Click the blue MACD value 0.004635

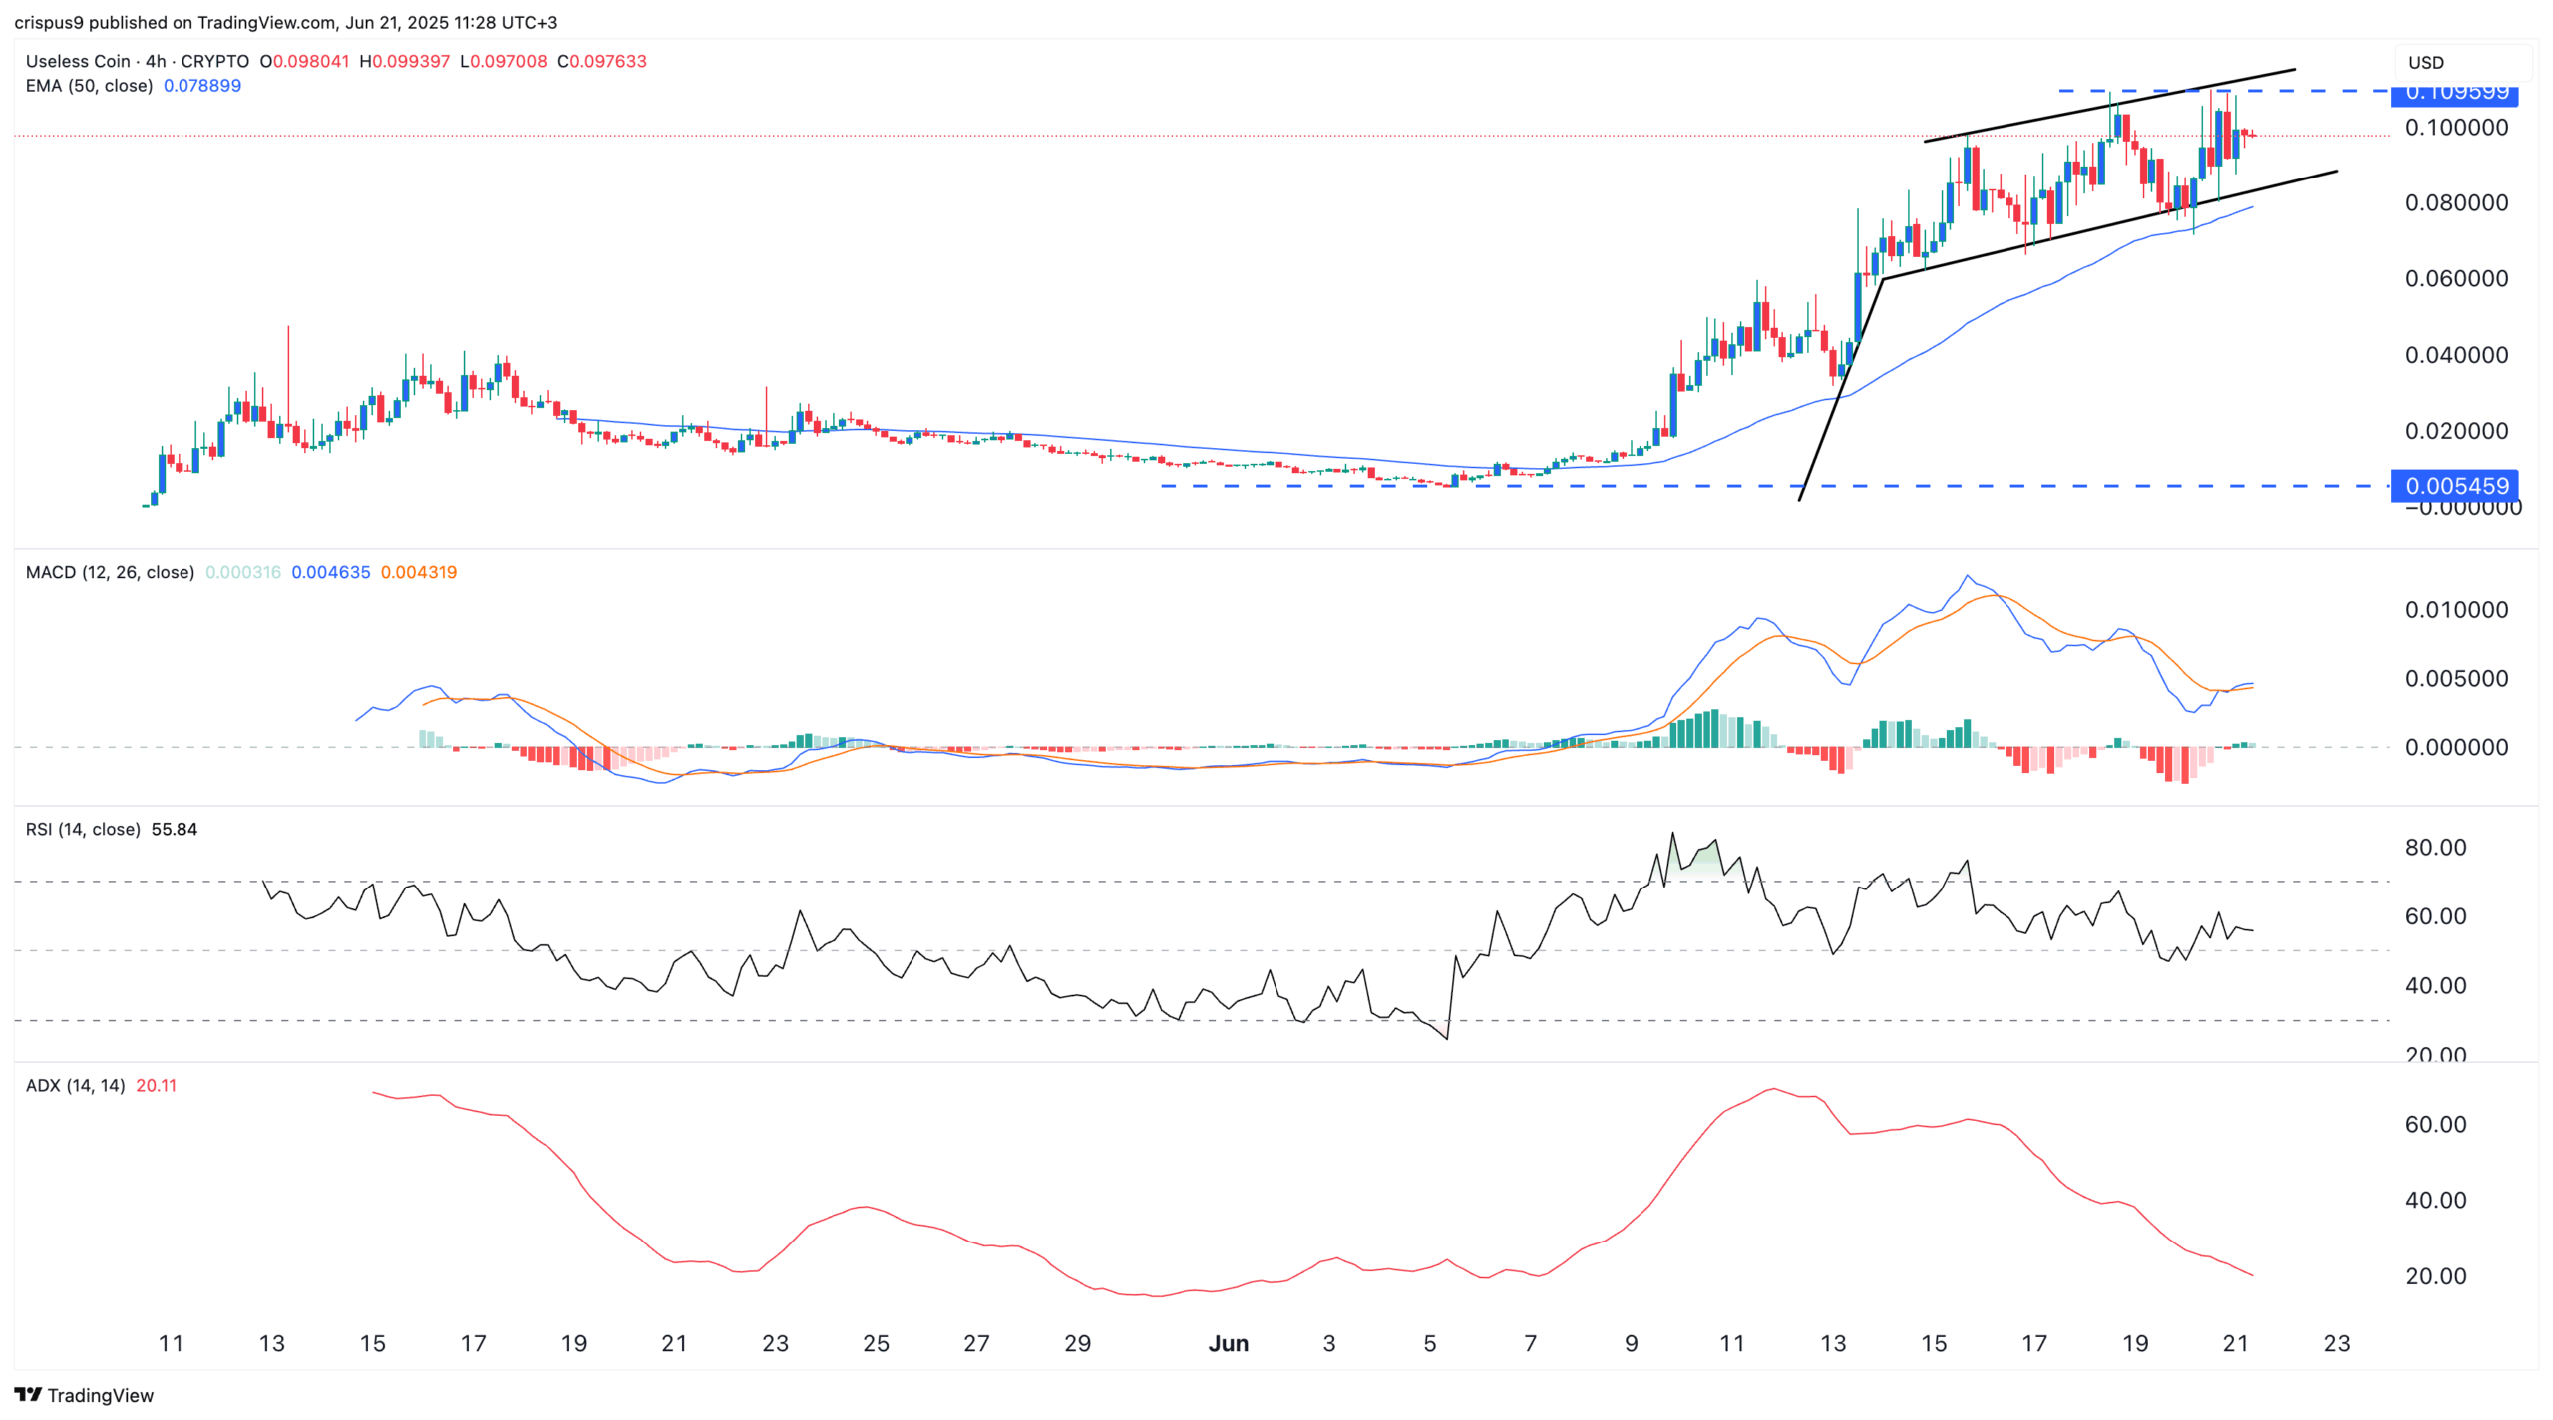330,572
